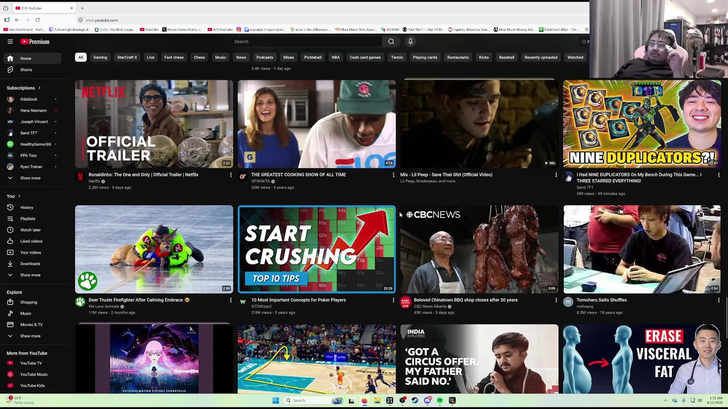
Task: Open more options for Ronaldinho trailer video
Action: point(230,175)
